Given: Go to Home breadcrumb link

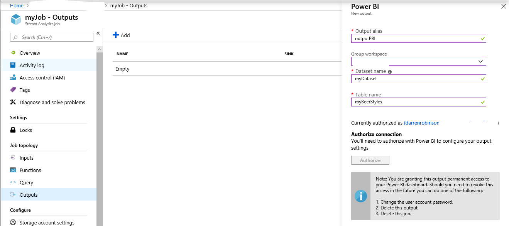Looking at the screenshot, I should click(x=17, y=6).
